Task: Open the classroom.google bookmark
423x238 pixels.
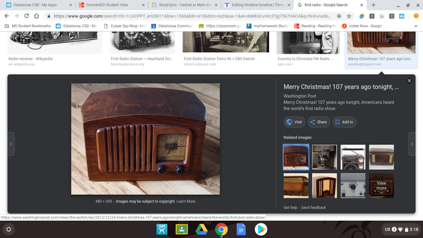Action: pos(220,26)
